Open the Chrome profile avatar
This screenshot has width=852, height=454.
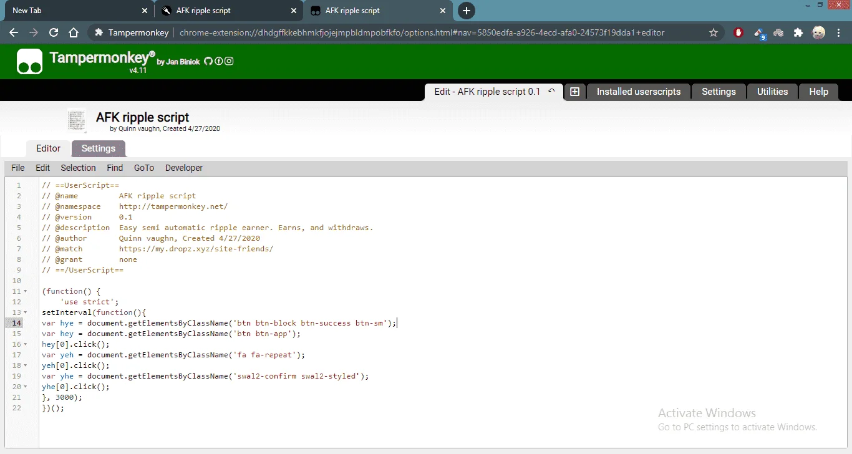click(x=819, y=32)
